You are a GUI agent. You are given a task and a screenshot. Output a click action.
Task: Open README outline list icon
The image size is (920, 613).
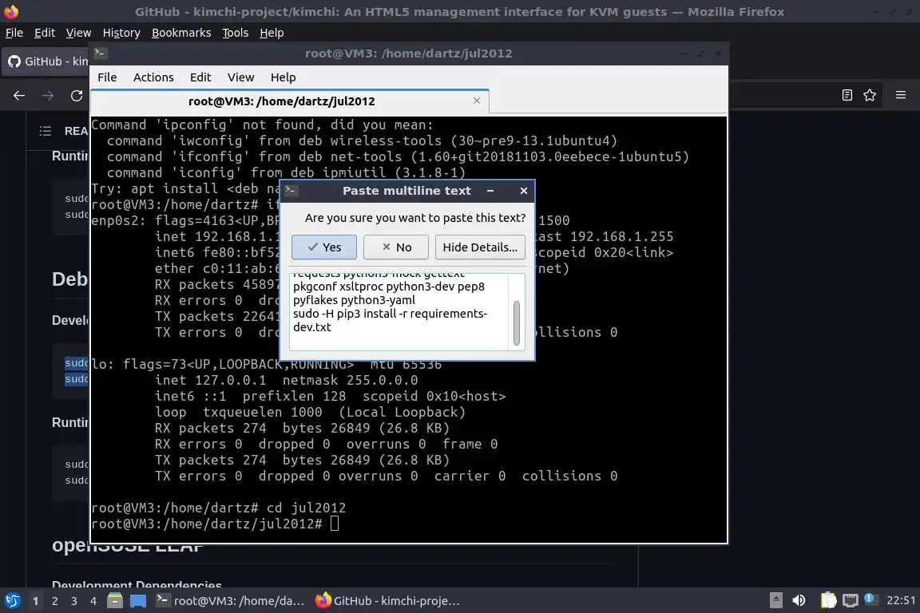46,131
